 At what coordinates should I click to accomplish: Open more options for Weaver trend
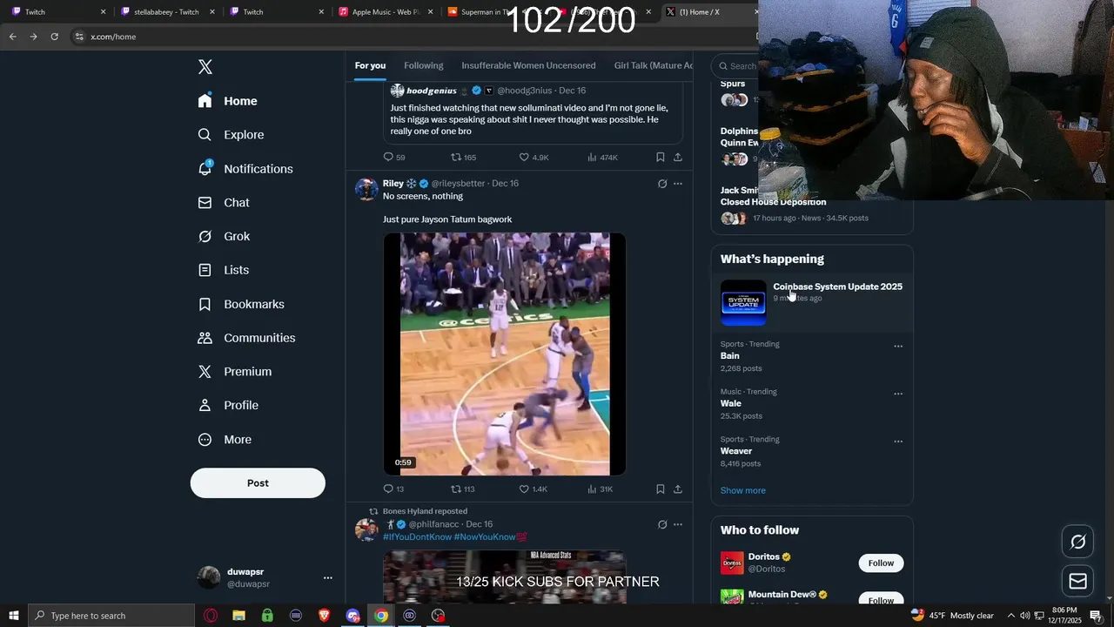pos(898,442)
